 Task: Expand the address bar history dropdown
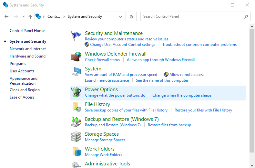coord(121,16)
